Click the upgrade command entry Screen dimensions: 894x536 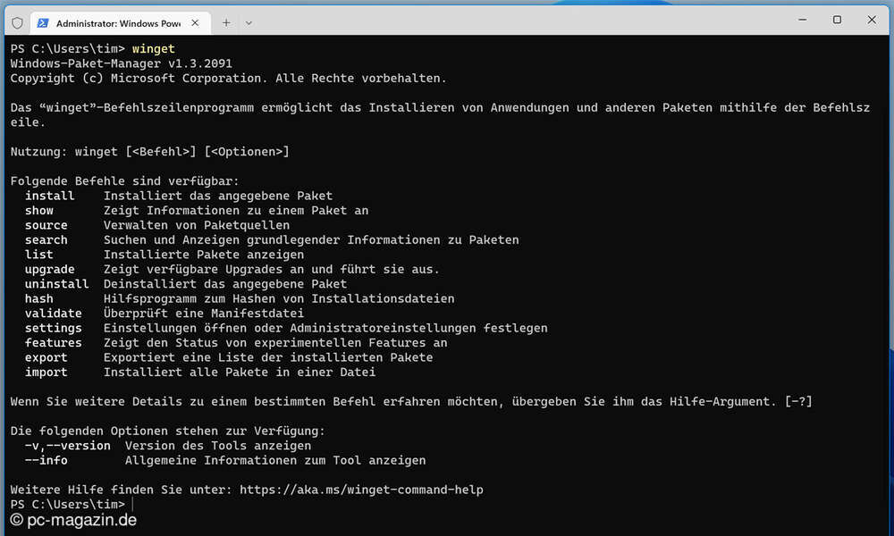coord(49,269)
